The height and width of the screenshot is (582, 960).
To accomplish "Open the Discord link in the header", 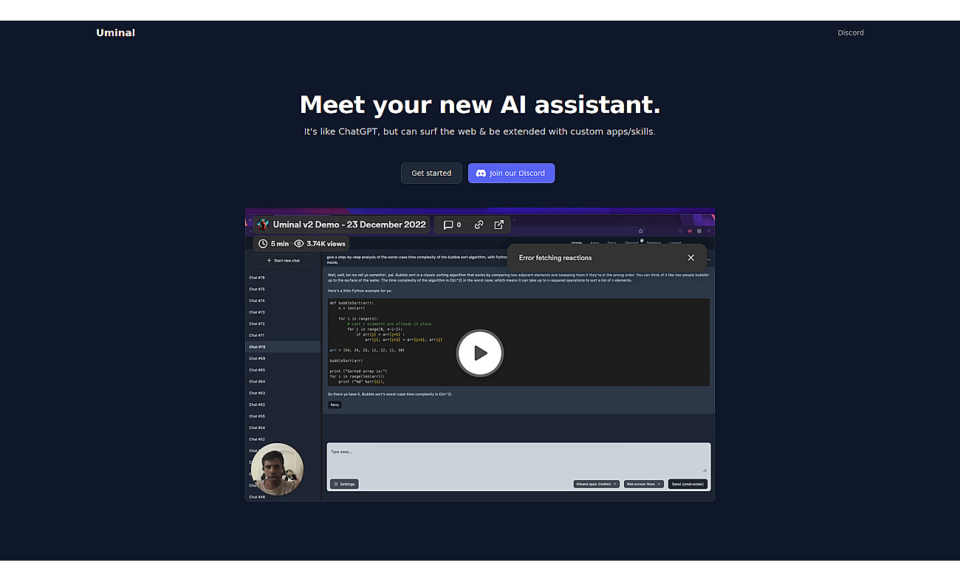I will [851, 32].
